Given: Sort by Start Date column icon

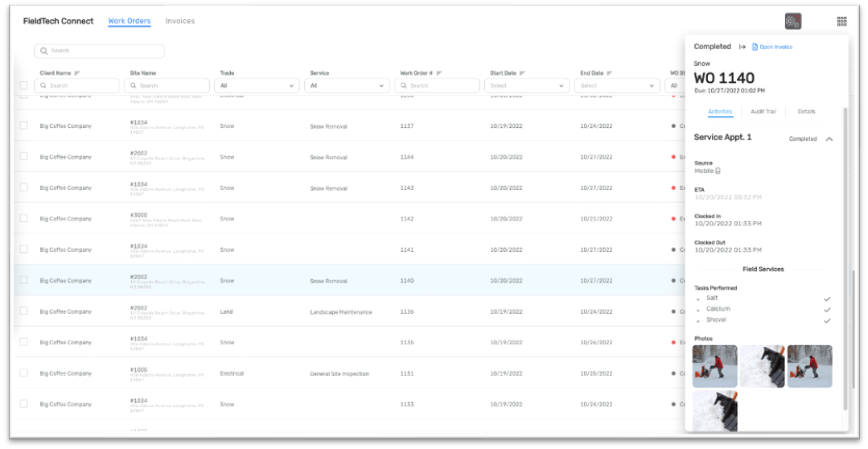Looking at the screenshot, I should [x=522, y=73].
